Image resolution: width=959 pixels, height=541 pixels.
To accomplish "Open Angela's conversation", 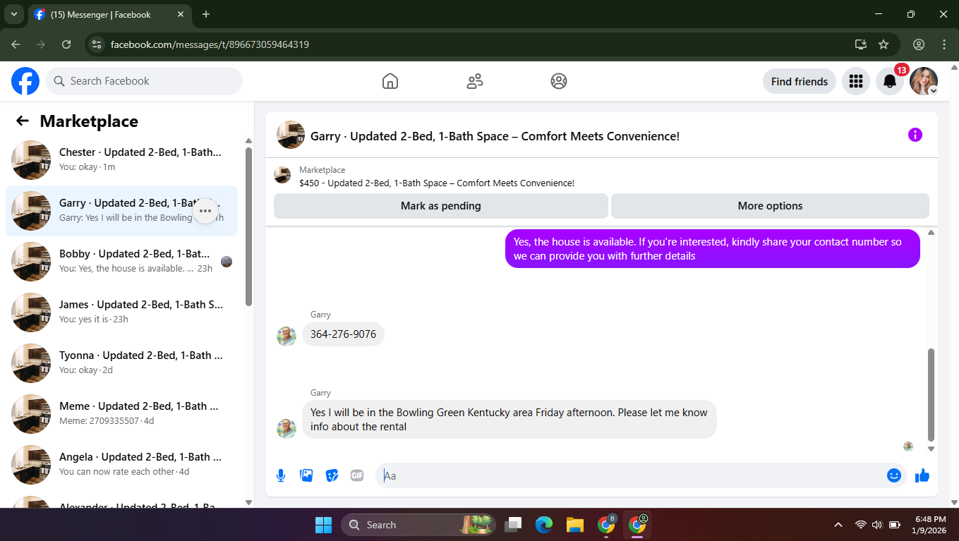I will (121, 465).
